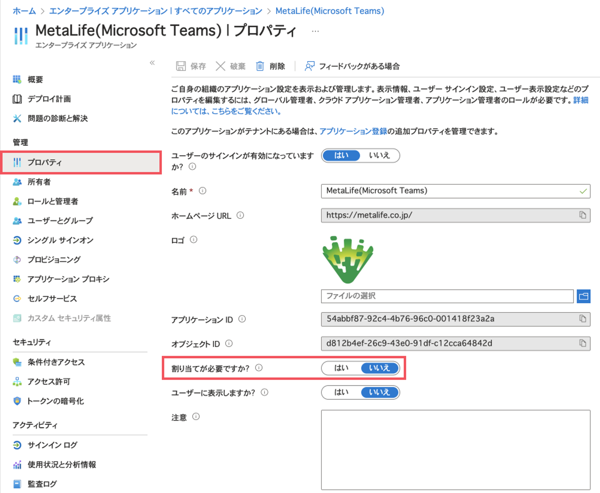This screenshot has width=600, height=493.
Task: Click the アプリケーション プロキシ icon
Action: pos(17,279)
